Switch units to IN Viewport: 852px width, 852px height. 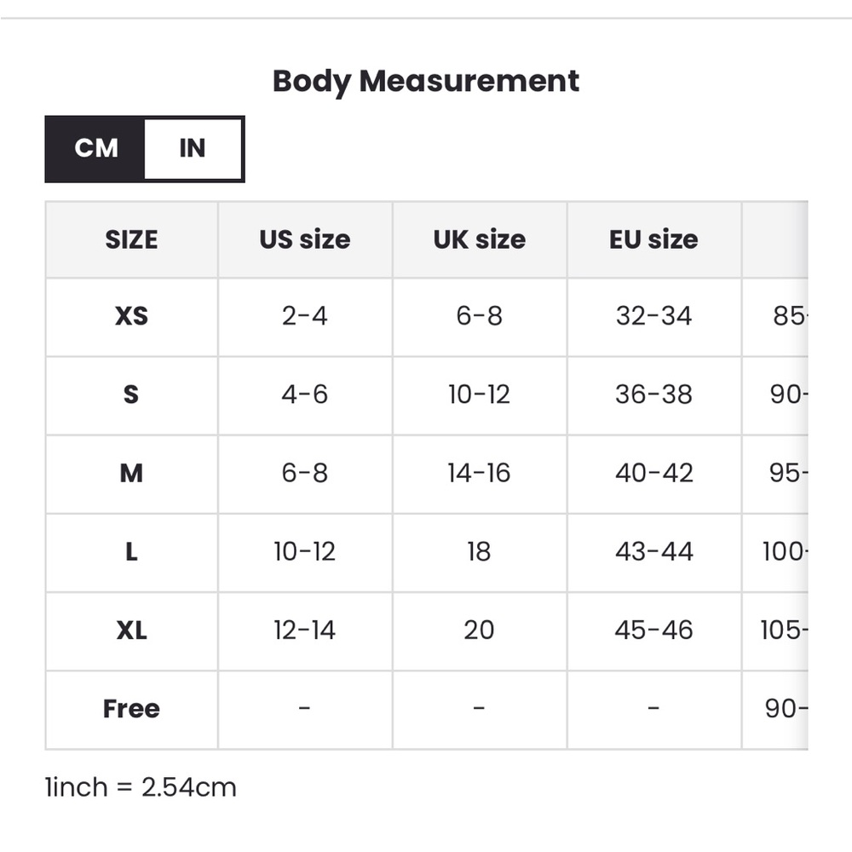pyautogui.click(x=193, y=148)
